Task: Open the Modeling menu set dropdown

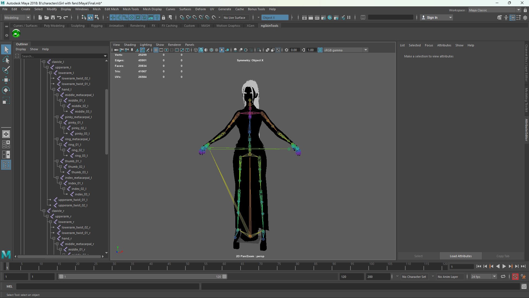Action: [x=17, y=17]
